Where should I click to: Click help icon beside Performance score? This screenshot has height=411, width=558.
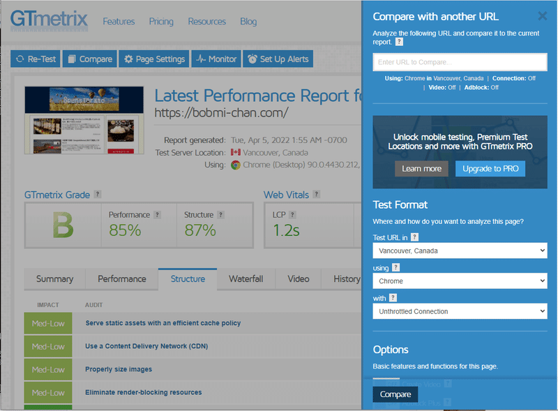pos(158,215)
